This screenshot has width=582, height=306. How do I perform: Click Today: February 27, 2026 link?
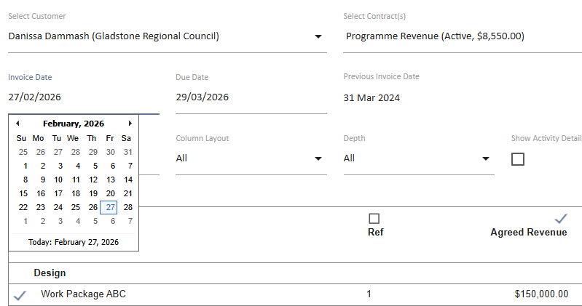[73, 242]
